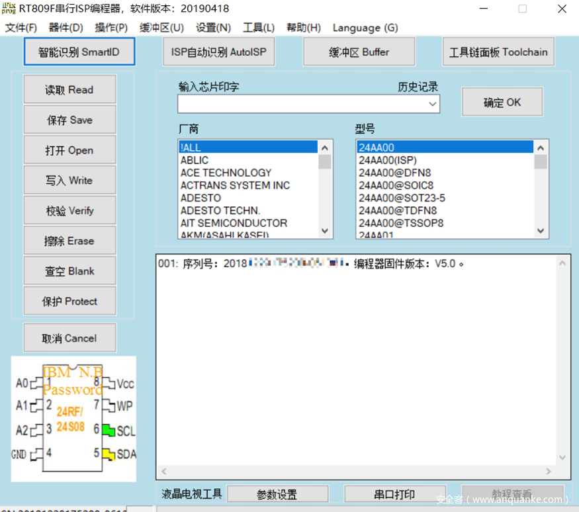The image size is (579, 512).
Task: Open the 文件(F) file menu
Action: coord(21,28)
